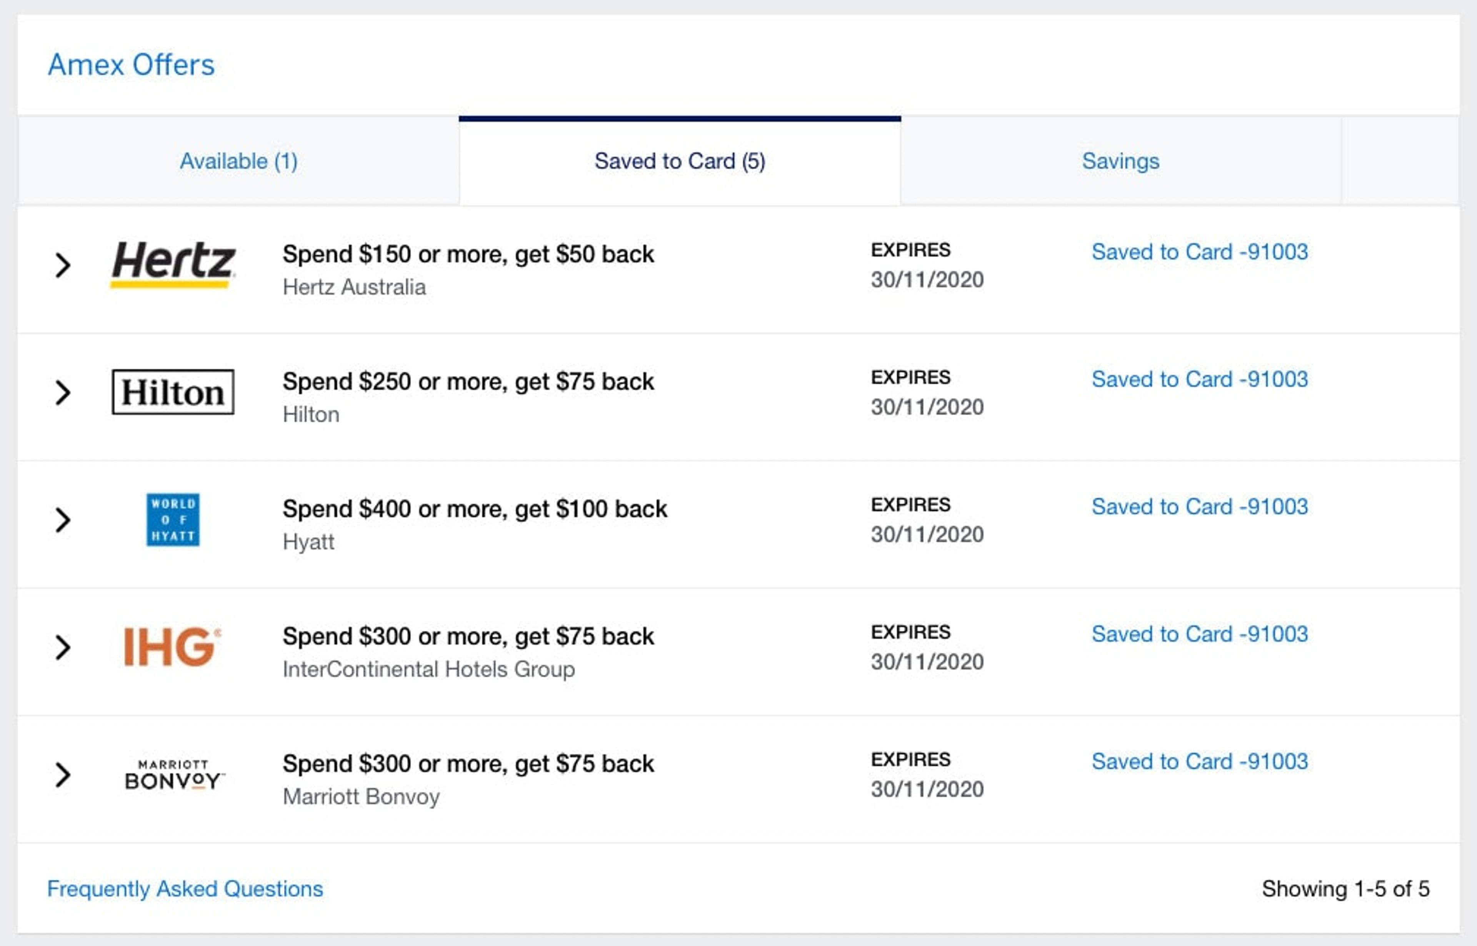
Task: Click Saved to Card link for Marriott Bonvoy
Action: 1199,762
